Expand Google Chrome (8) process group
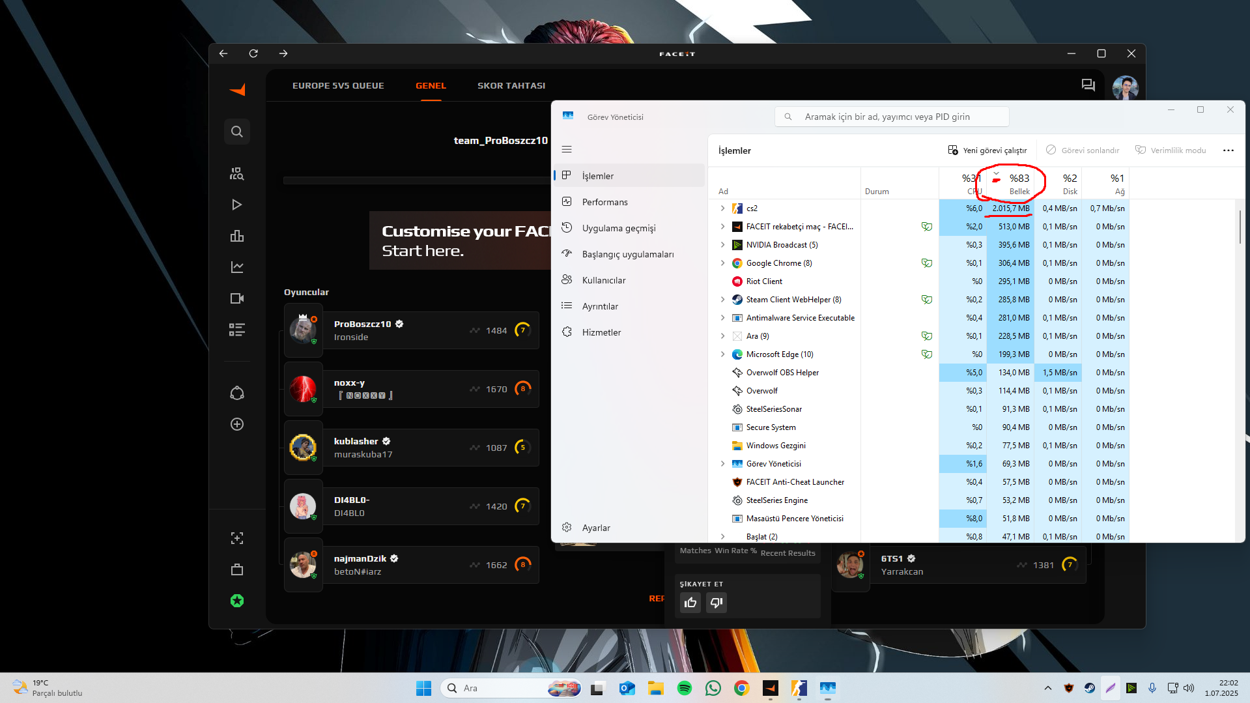Screen dimensions: 1250x703 [722, 263]
